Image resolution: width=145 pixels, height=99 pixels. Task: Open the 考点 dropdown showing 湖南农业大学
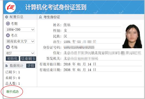coord(20,41)
